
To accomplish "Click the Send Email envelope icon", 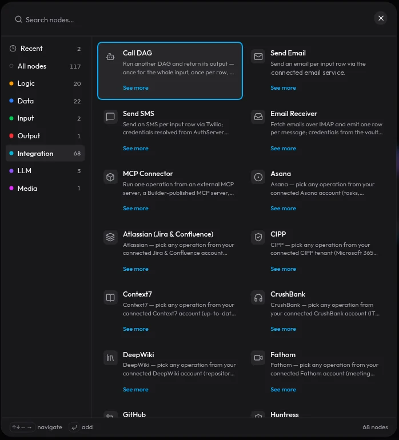I will [x=258, y=57].
